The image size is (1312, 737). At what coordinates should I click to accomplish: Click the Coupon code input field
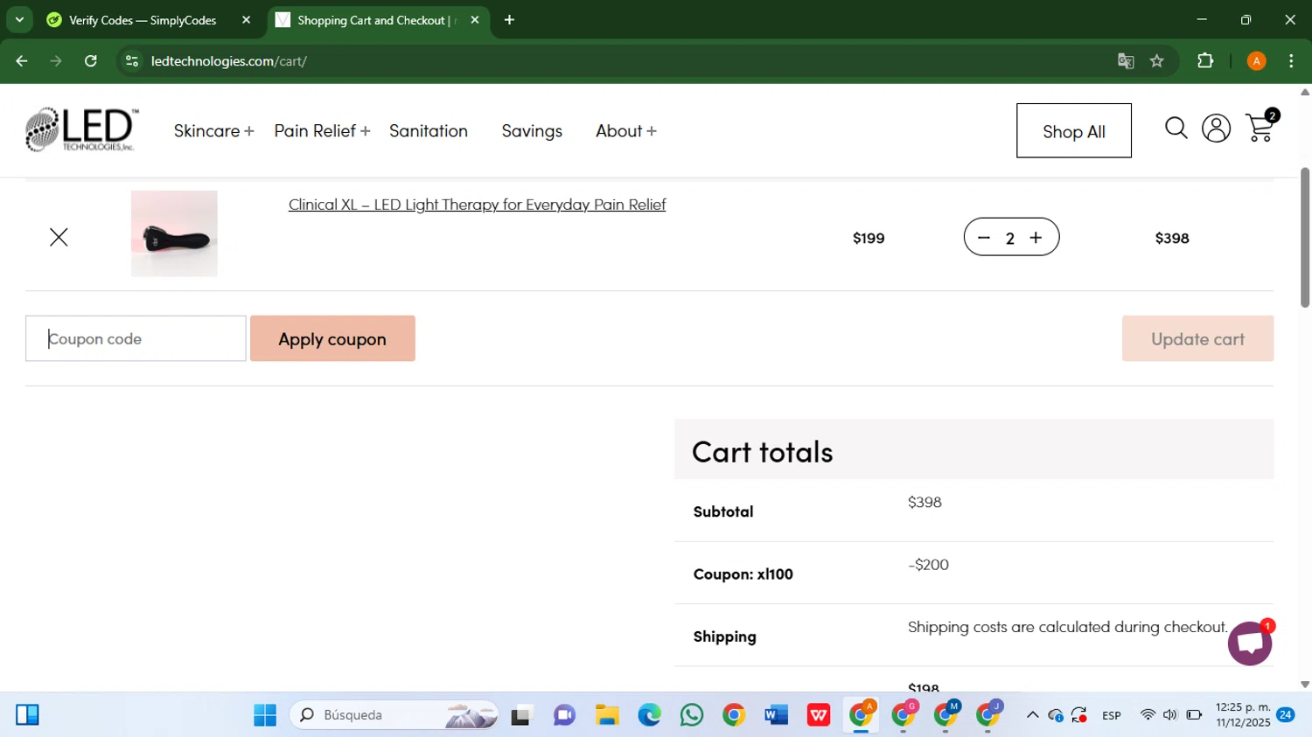136,339
